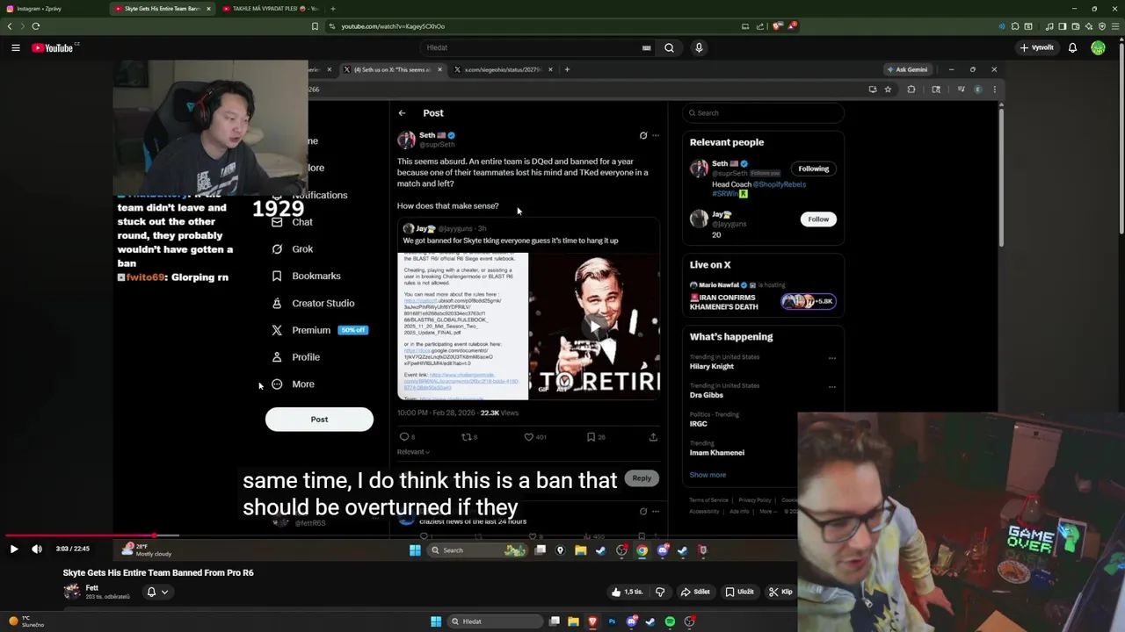Screen dimensions: 1125x632
Task: Open Grok in X sidebar
Action: [294, 249]
